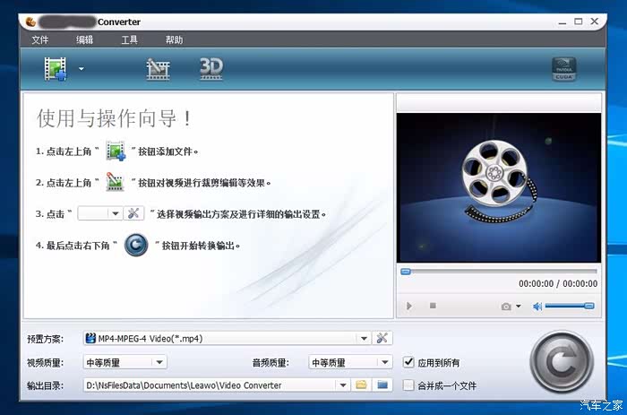Open the output folder with blue icon

382,385
